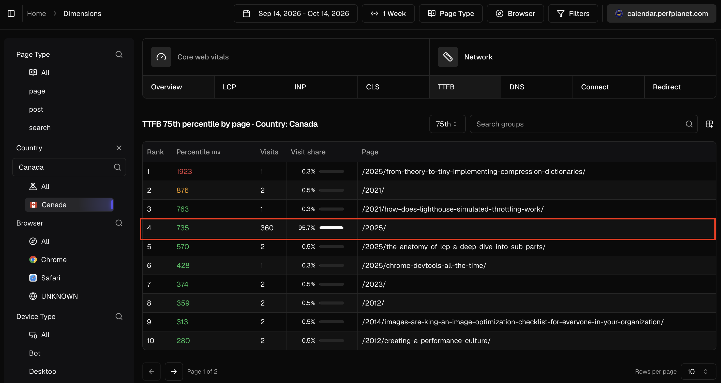Go to previous table page arrow

pos(152,371)
